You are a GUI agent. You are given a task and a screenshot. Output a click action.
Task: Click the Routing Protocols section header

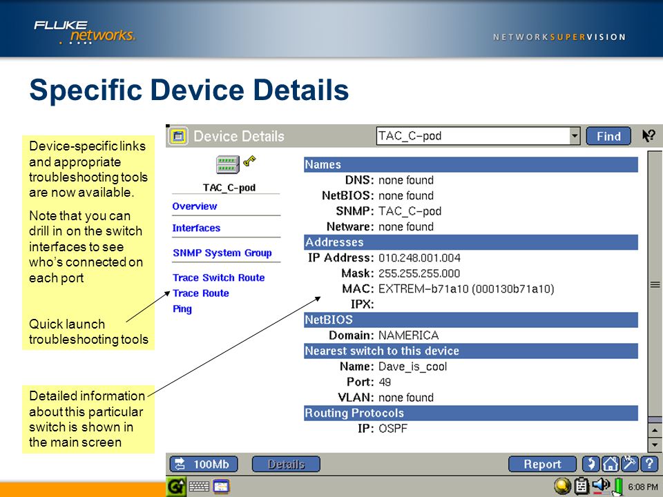(470, 413)
